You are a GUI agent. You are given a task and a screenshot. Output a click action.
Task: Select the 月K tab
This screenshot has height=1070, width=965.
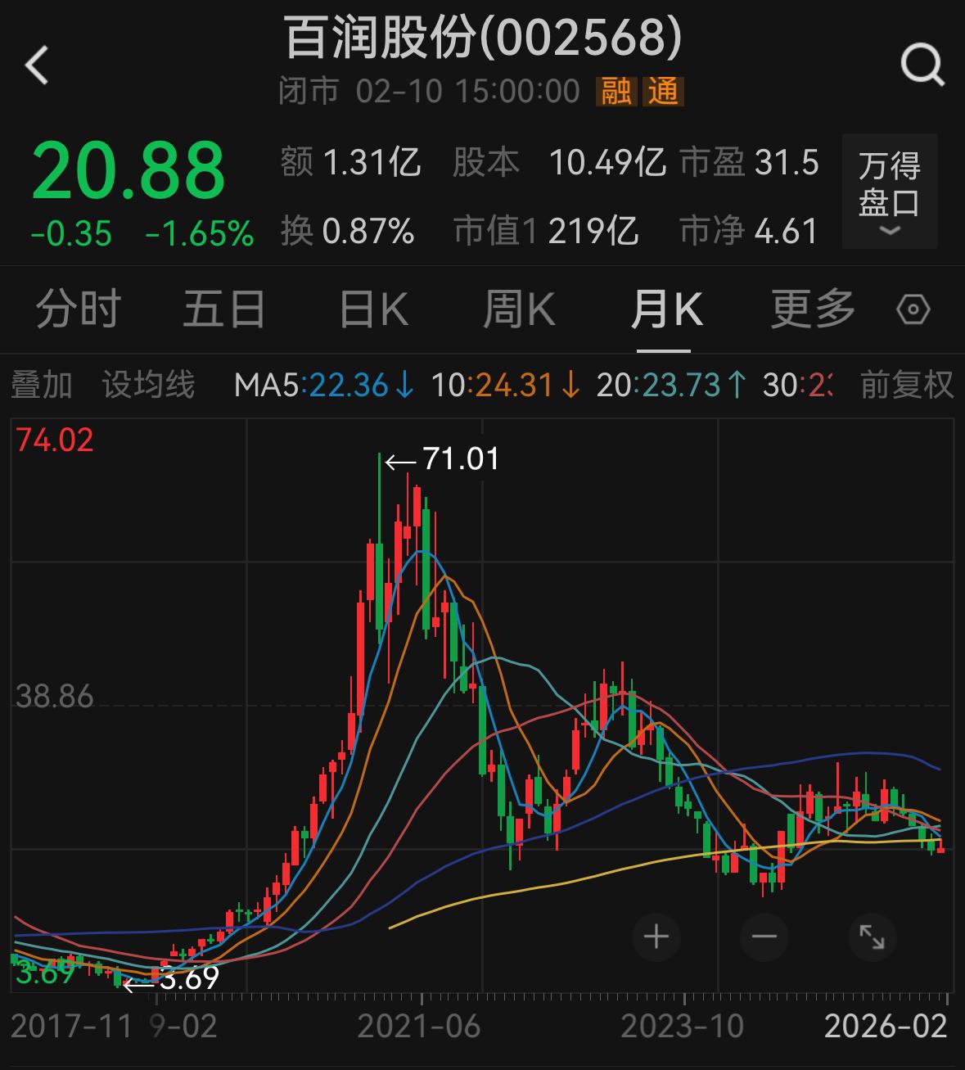coord(665,310)
